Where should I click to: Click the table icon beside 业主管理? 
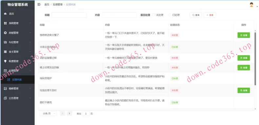coord(5,52)
